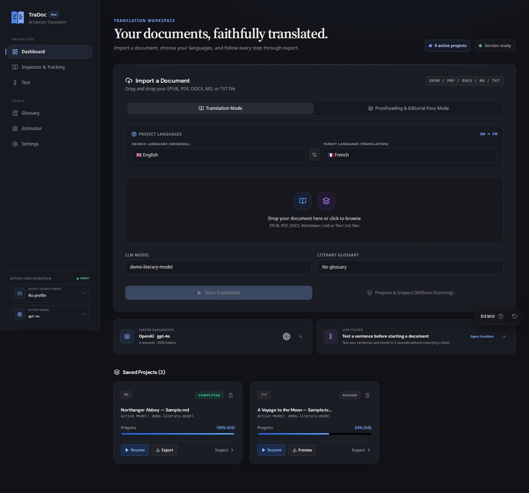Viewport: 529px width, 493px height.
Task: Click the Open Sandbox link
Action: (x=482, y=337)
